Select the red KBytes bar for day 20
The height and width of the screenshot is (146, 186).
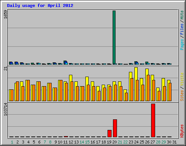click(115, 128)
